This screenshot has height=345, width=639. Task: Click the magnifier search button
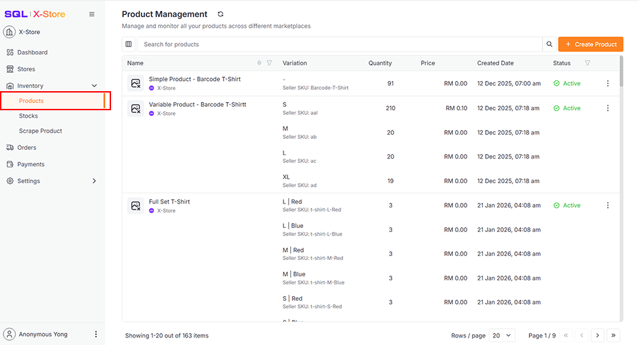click(x=549, y=44)
